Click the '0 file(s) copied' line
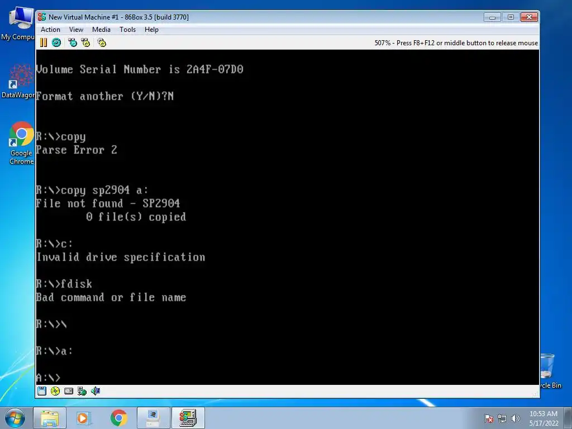The image size is (572, 429). [136, 217]
